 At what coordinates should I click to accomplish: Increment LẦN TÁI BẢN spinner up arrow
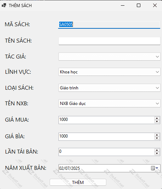(157, 150)
